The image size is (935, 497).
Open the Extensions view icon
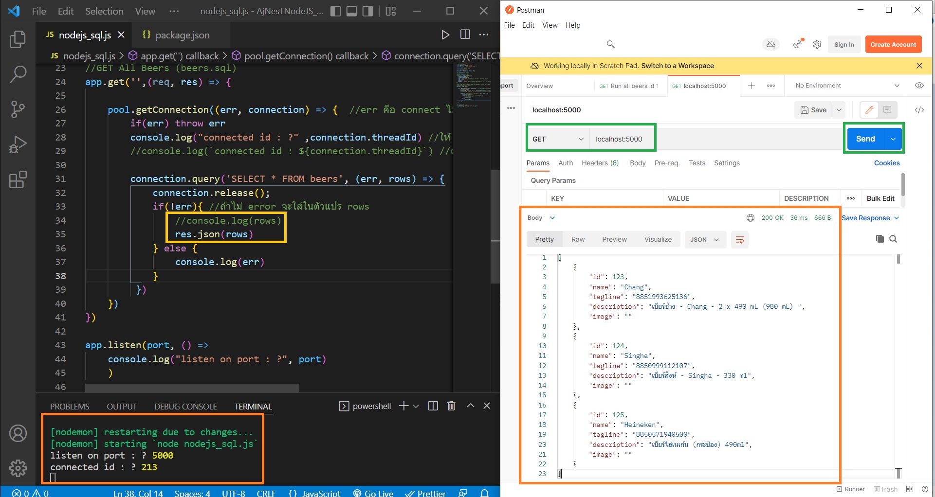click(x=18, y=180)
